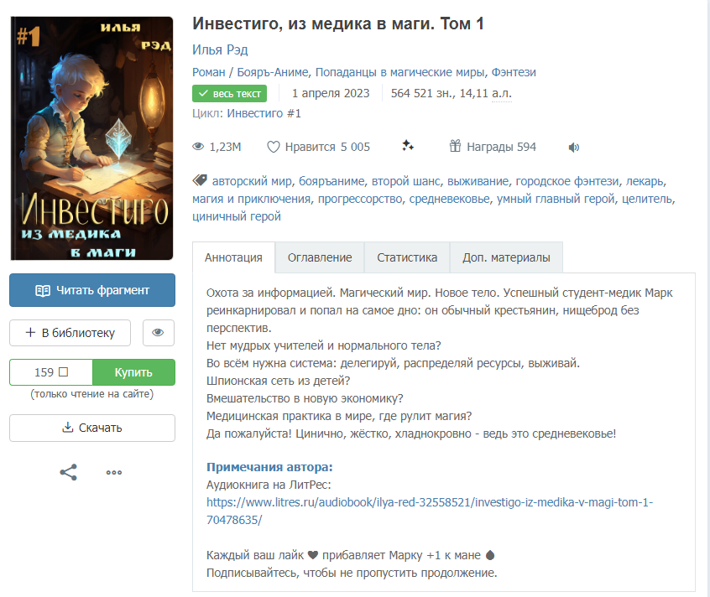Open author link Илья Рэд
The width and height of the screenshot is (710, 597).
coord(220,49)
